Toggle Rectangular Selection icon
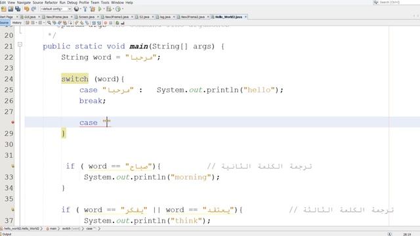This screenshot has width=420, height=236. 70,23
